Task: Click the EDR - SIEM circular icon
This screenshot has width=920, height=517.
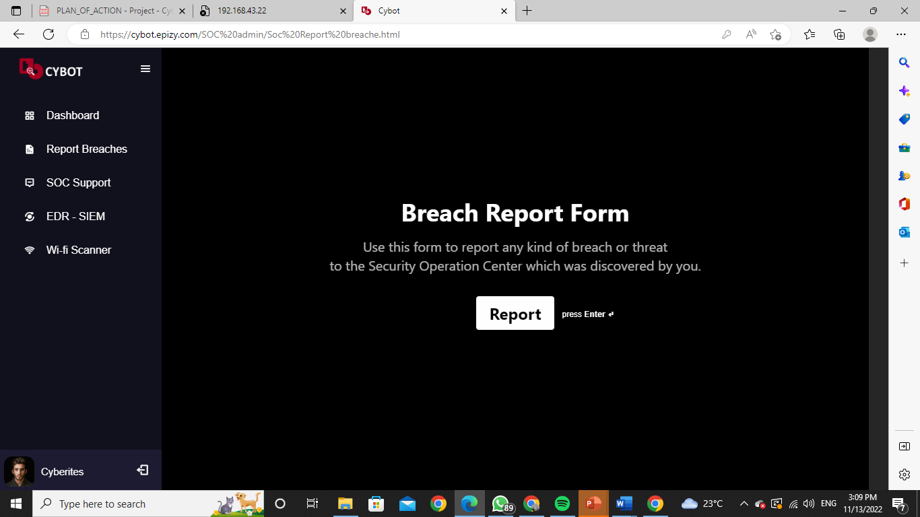Action: tap(30, 217)
